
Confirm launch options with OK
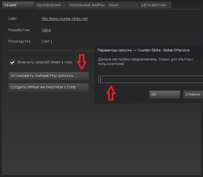point(164,95)
